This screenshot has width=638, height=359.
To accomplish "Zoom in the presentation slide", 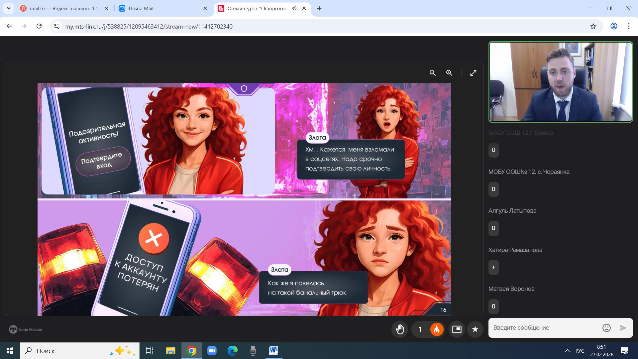I will pyautogui.click(x=449, y=73).
